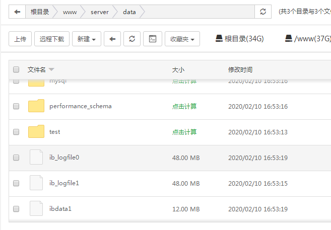Click the 上传 upload button
The image size is (331, 230).
tap(20, 39)
